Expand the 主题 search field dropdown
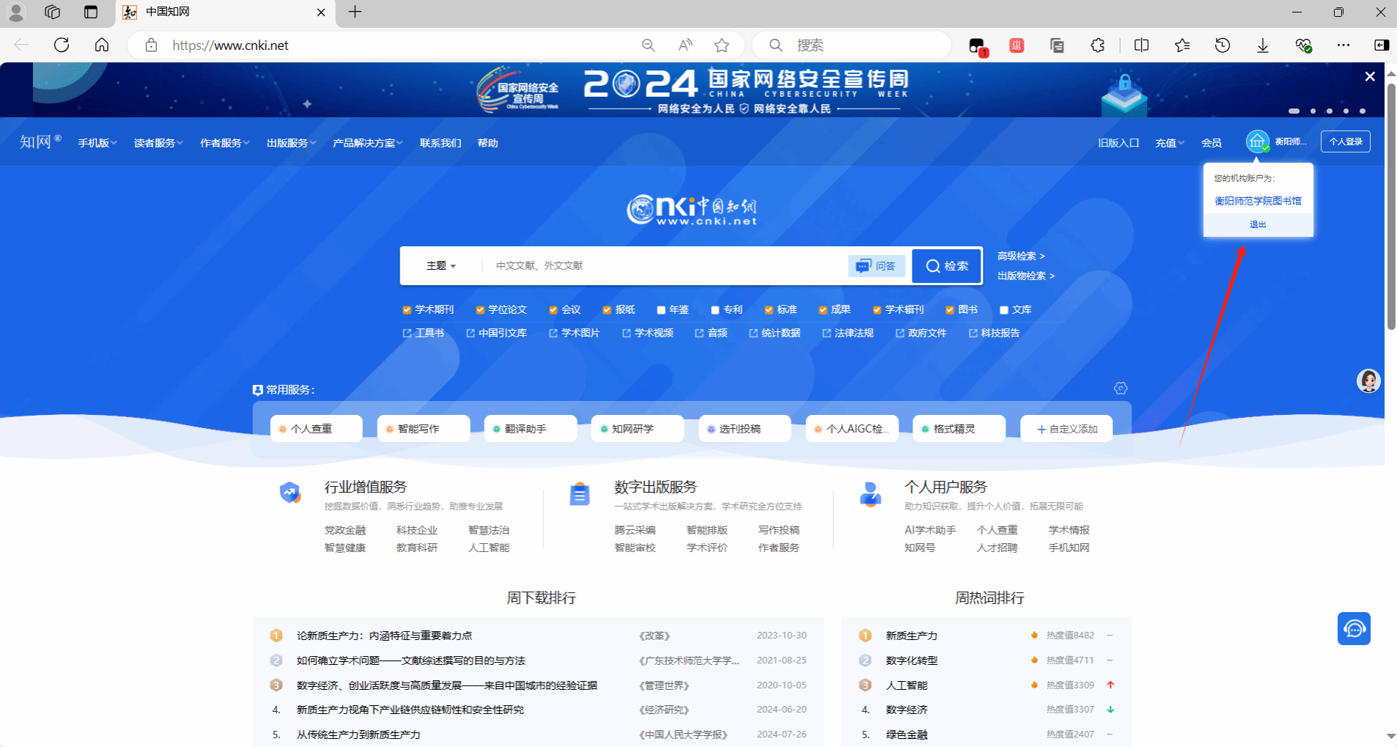This screenshot has width=1397, height=747. 441,266
